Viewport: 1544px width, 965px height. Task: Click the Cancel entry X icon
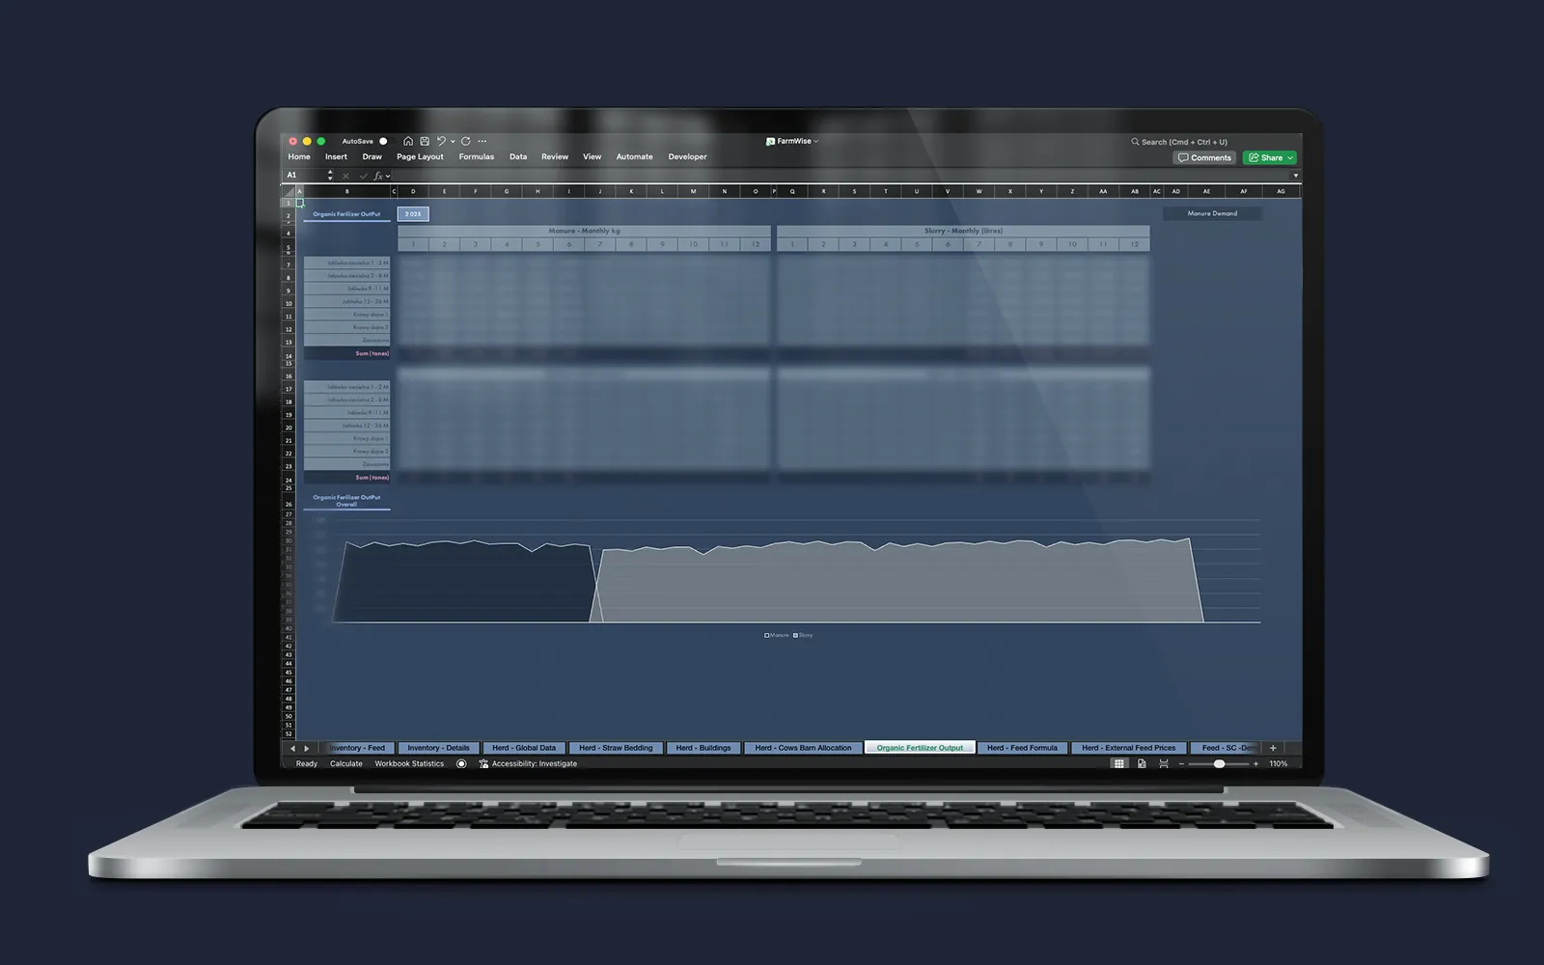tap(345, 176)
